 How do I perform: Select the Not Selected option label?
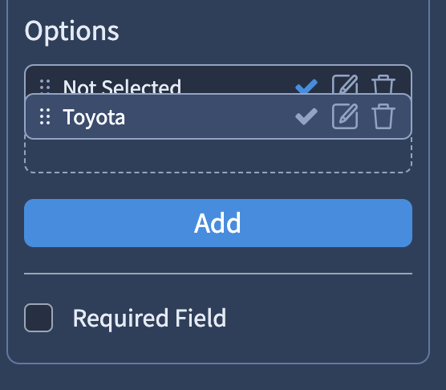[x=122, y=86]
